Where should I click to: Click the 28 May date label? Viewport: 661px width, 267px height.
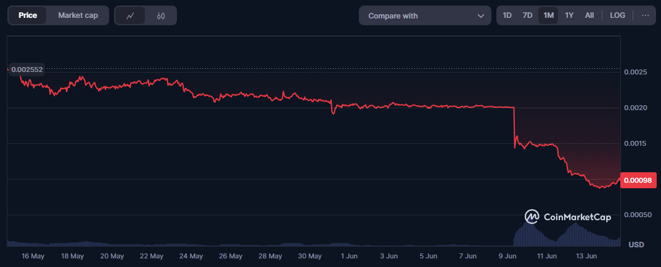point(270,256)
